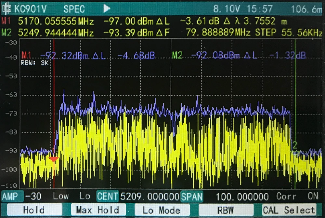Edit the span value 100.000000
Image resolution: width=325 pixels, height=218 pixels.
tap(242, 197)
